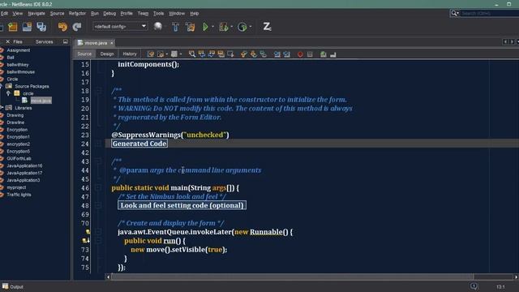The height and width of the screenshot is (292, 519).
Task: Click the Find Previous Occurrence icon
Action: 202,54
